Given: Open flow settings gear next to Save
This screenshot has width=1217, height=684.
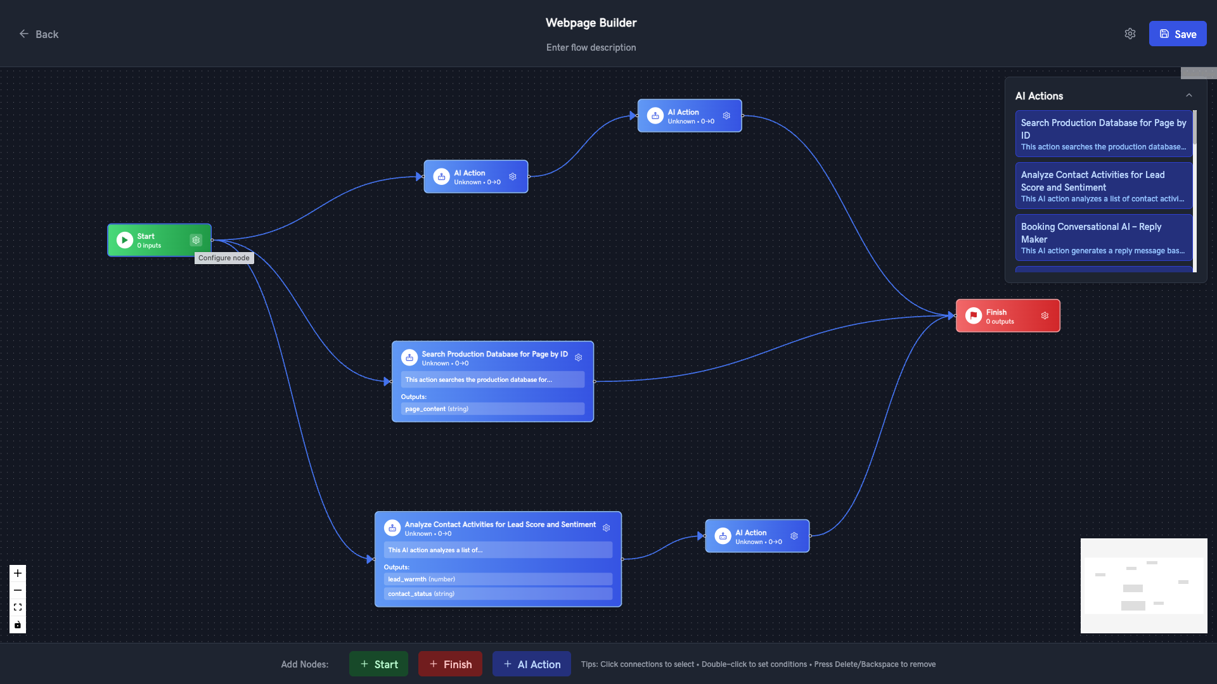Looking at the screenshot, I should [x=1130, y=34].
